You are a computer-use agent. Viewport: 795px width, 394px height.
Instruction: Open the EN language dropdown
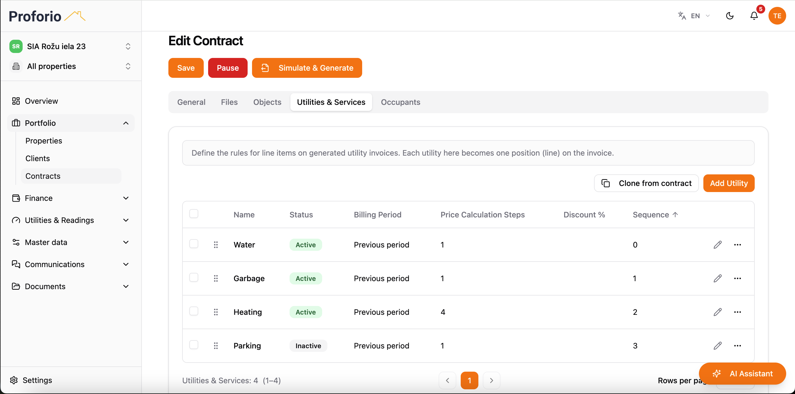[695, 16]
